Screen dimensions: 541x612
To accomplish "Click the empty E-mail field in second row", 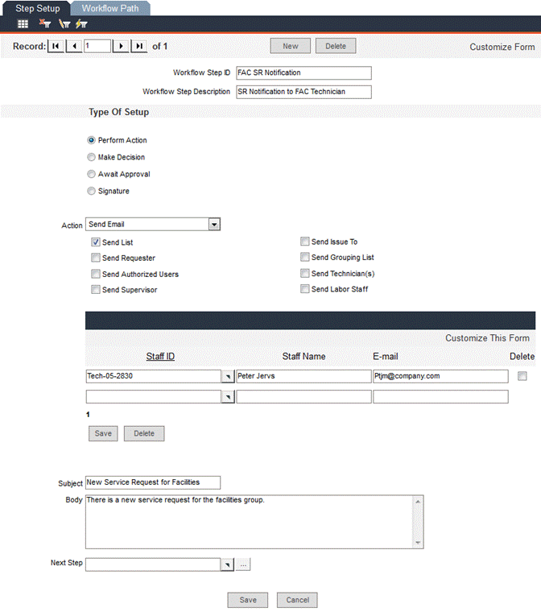I will click(440, 397).
